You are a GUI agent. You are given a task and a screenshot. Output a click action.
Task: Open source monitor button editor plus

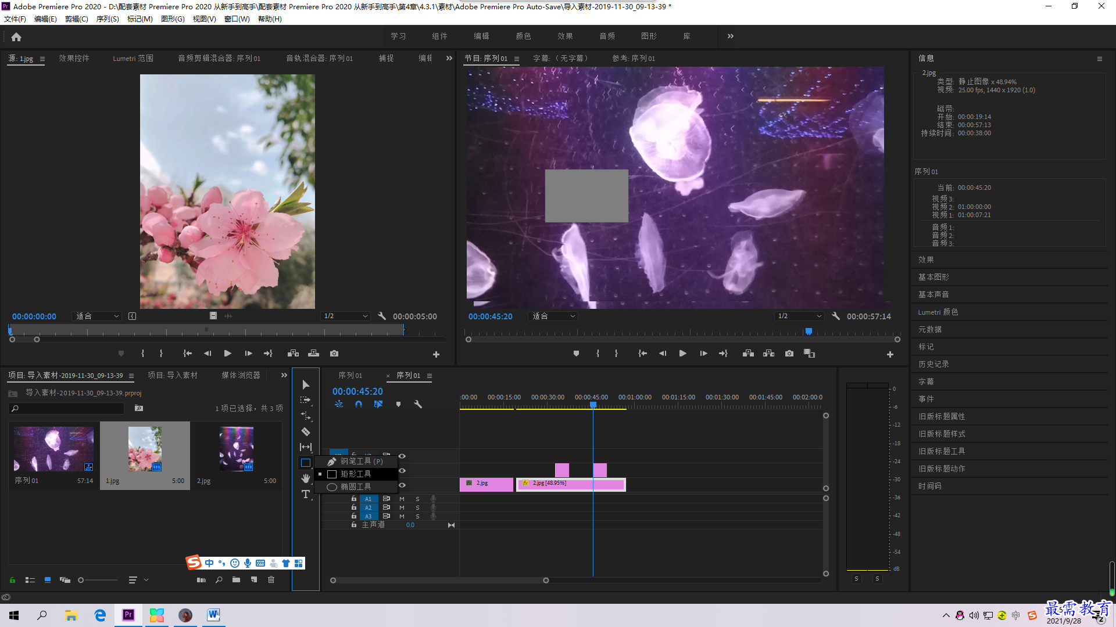(436, 354)
